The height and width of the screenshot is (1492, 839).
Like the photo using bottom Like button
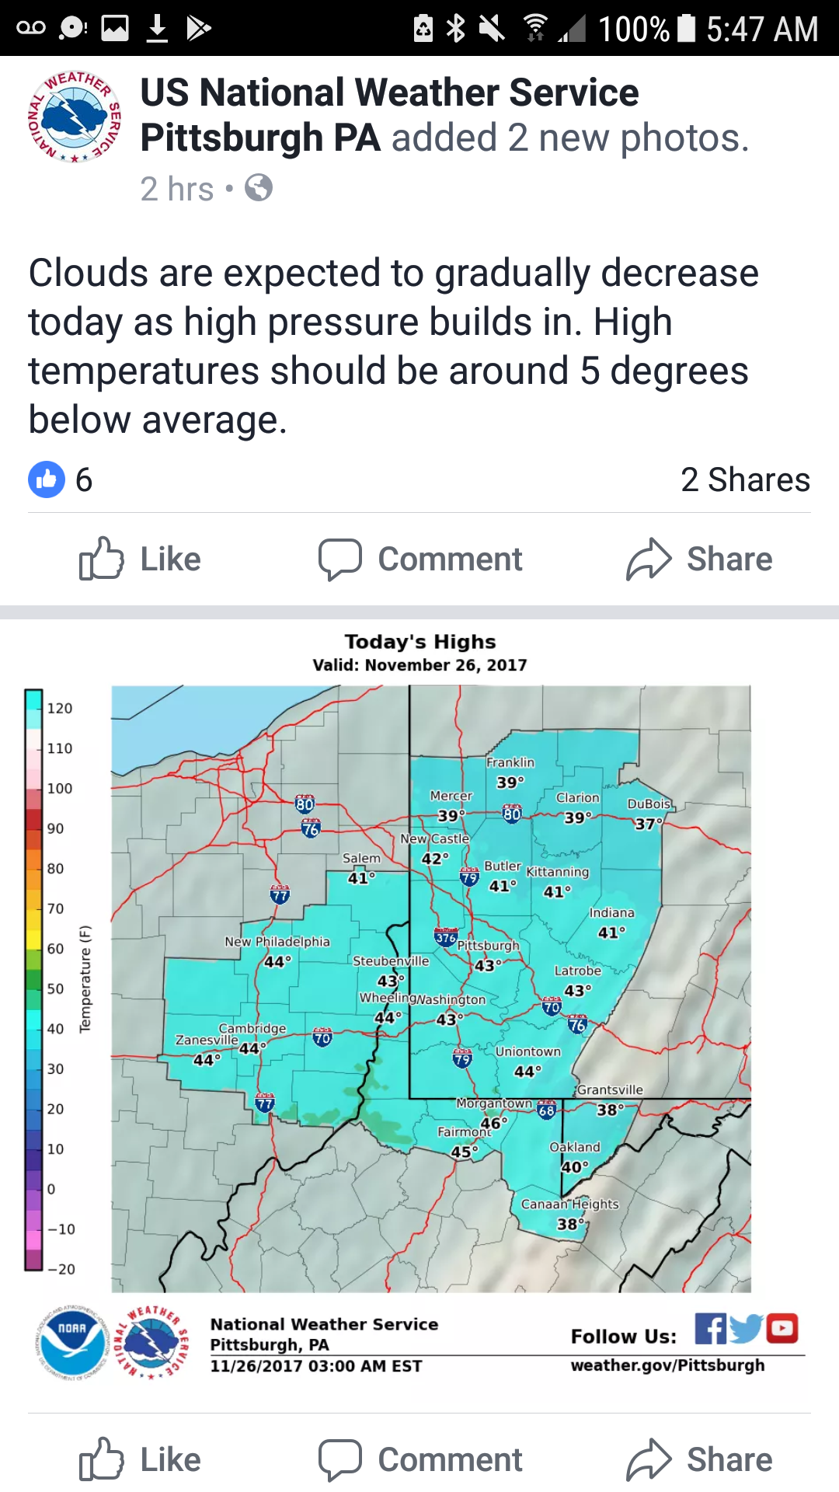pyautogui.click(x=141, y=1459)
